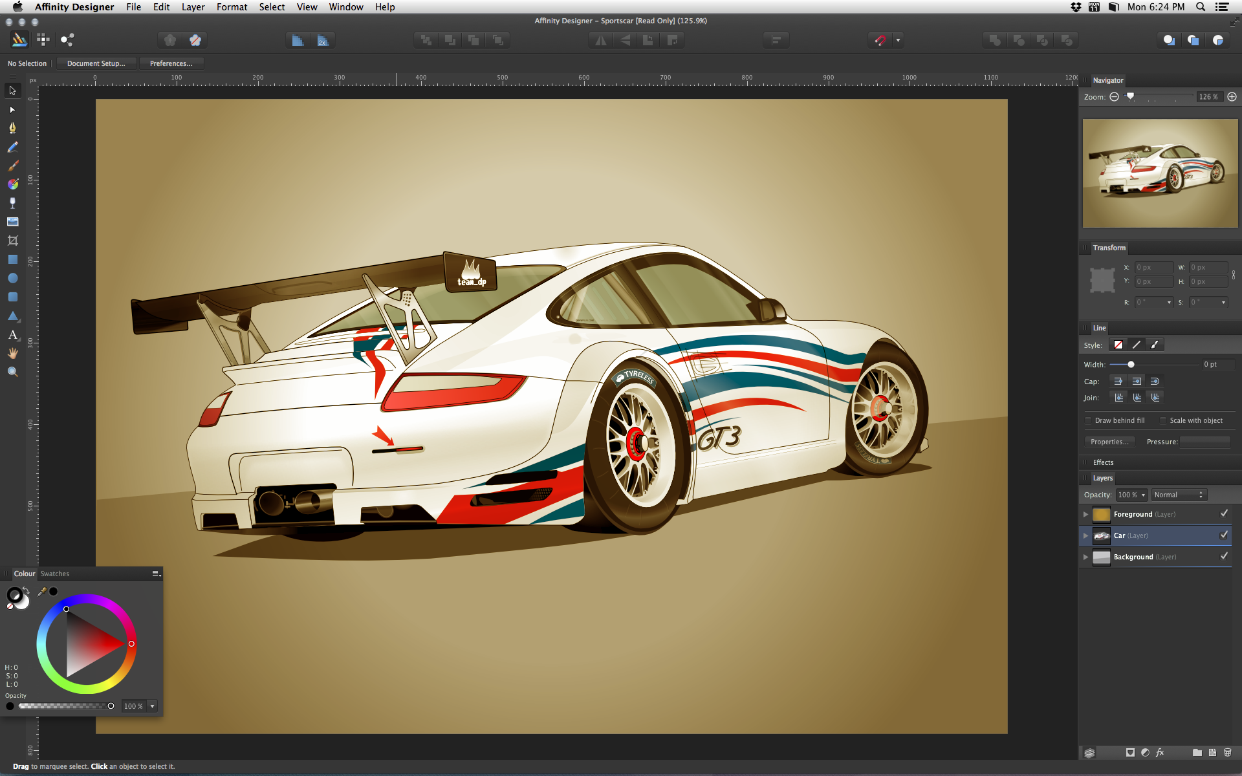1242x776 pixels.
Task: Click the snapping magnet icon
Action: click(x=880, y=40)
